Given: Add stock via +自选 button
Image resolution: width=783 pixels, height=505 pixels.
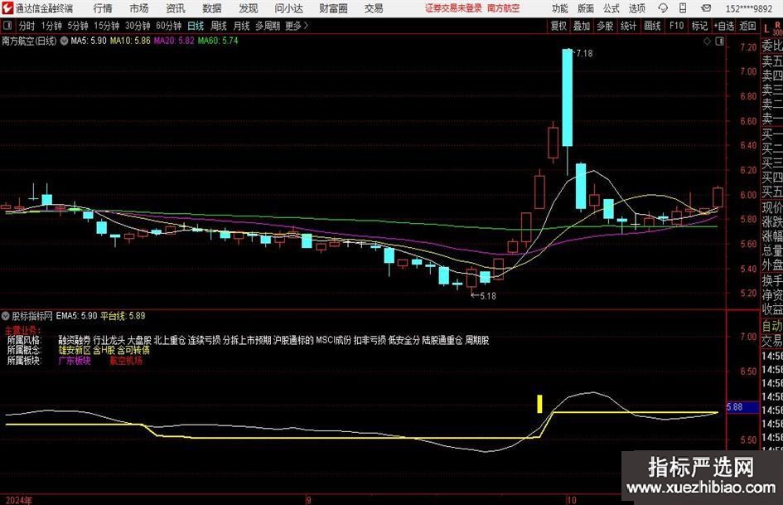Looking at the screenshot, I should point(723,26).
